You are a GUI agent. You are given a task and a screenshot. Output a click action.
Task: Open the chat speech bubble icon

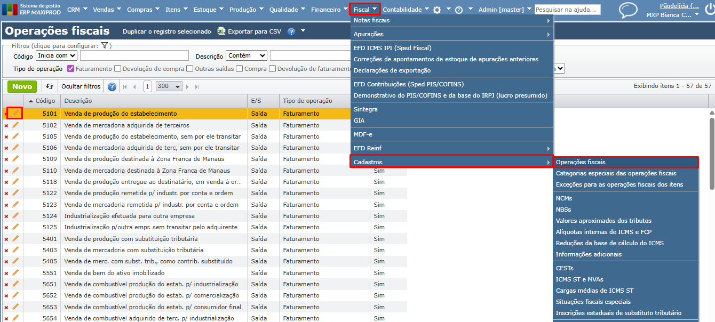tap(628, 10)
